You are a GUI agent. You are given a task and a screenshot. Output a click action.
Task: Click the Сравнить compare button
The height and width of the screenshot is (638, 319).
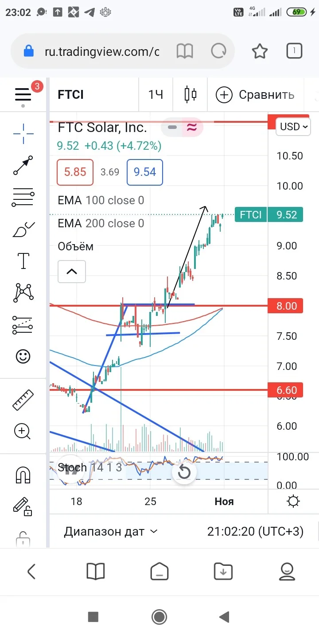256,94
